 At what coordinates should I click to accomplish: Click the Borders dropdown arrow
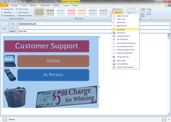click(122, 12)
